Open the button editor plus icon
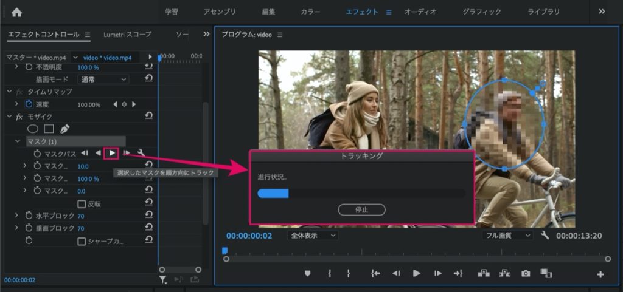The image size is (623, 292). 600,274
